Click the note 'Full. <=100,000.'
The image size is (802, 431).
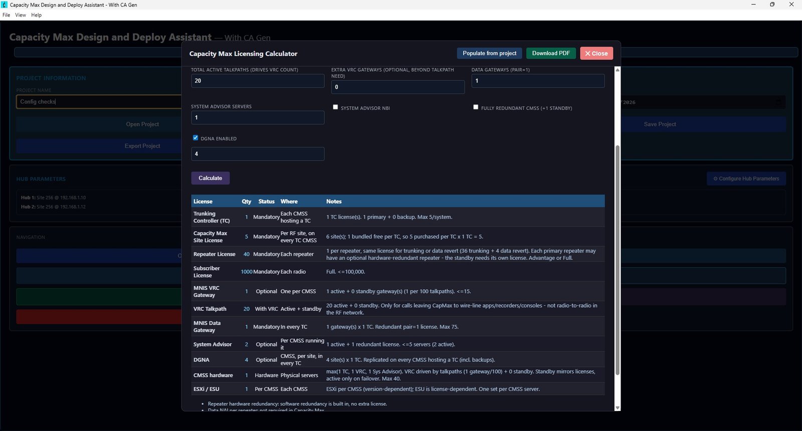[346, 272]
